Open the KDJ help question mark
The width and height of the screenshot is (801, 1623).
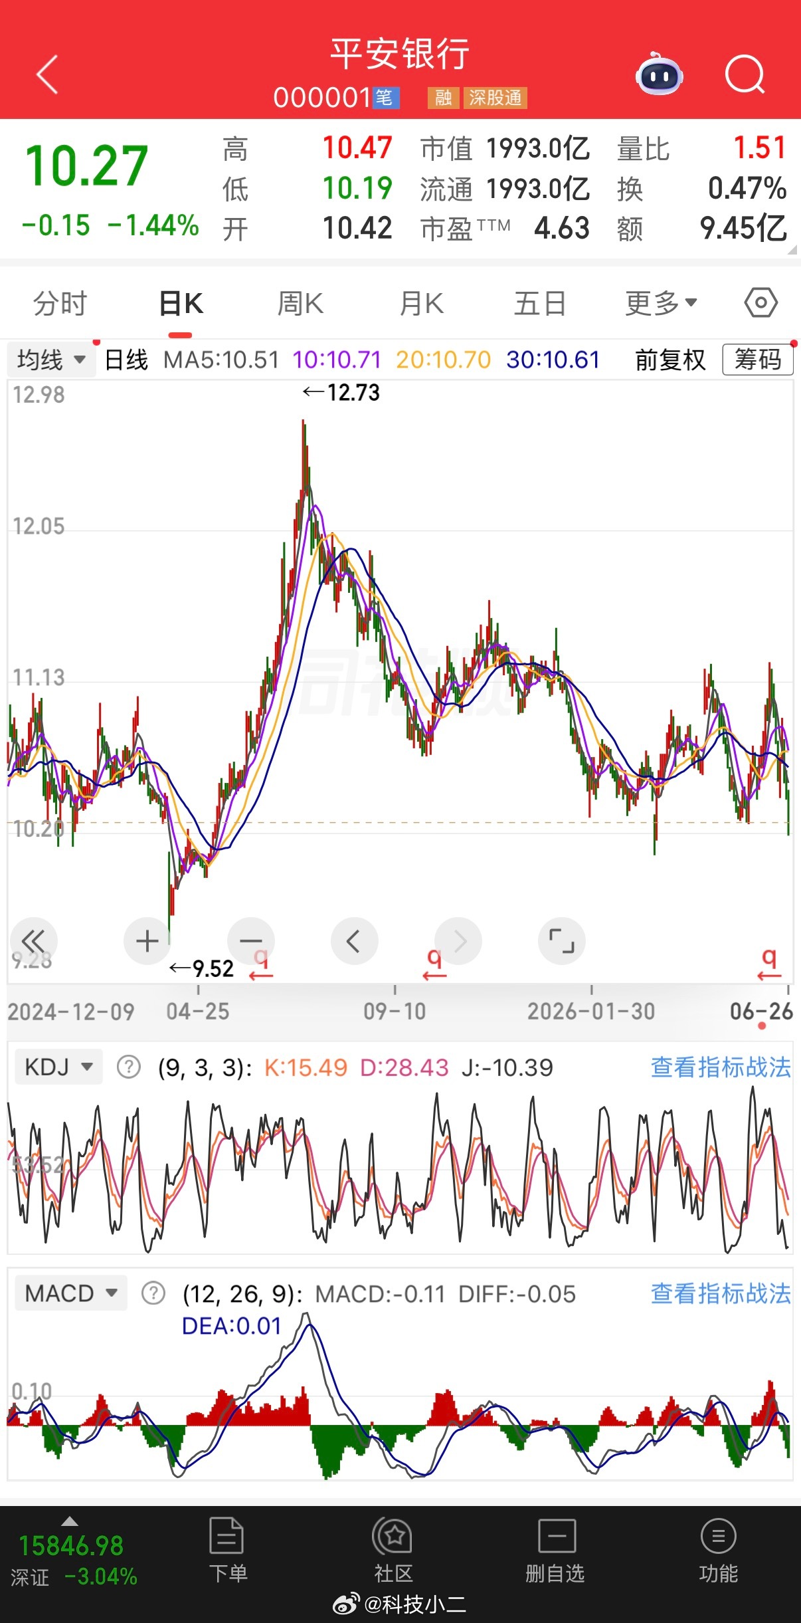click(x=128, y=1067)
